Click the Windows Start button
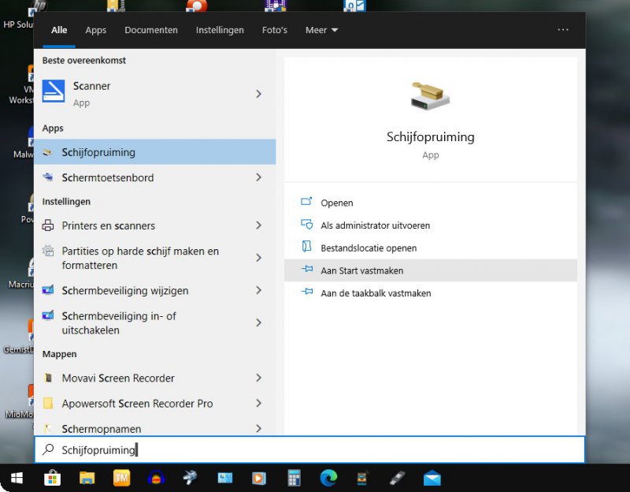Screen dimensions: 630x492 (17, 478)
